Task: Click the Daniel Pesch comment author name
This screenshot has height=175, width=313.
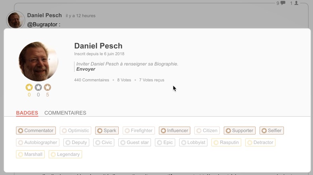Action: (44, 15)
